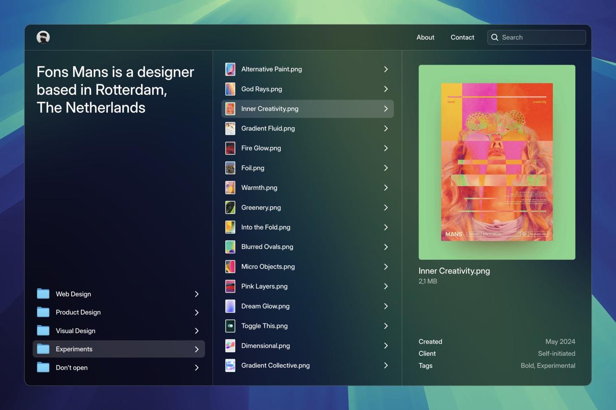
Task: Focus the Search input field
Action: 541,37
